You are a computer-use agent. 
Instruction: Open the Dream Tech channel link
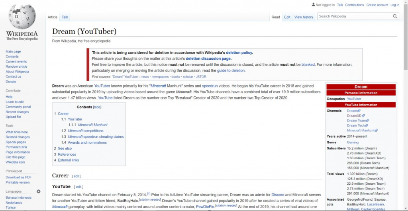point(357,125)
